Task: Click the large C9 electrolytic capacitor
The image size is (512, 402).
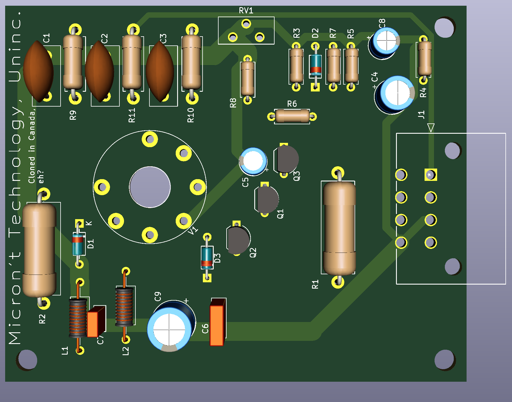Action: pyautogui.click(x=171, y=326)
